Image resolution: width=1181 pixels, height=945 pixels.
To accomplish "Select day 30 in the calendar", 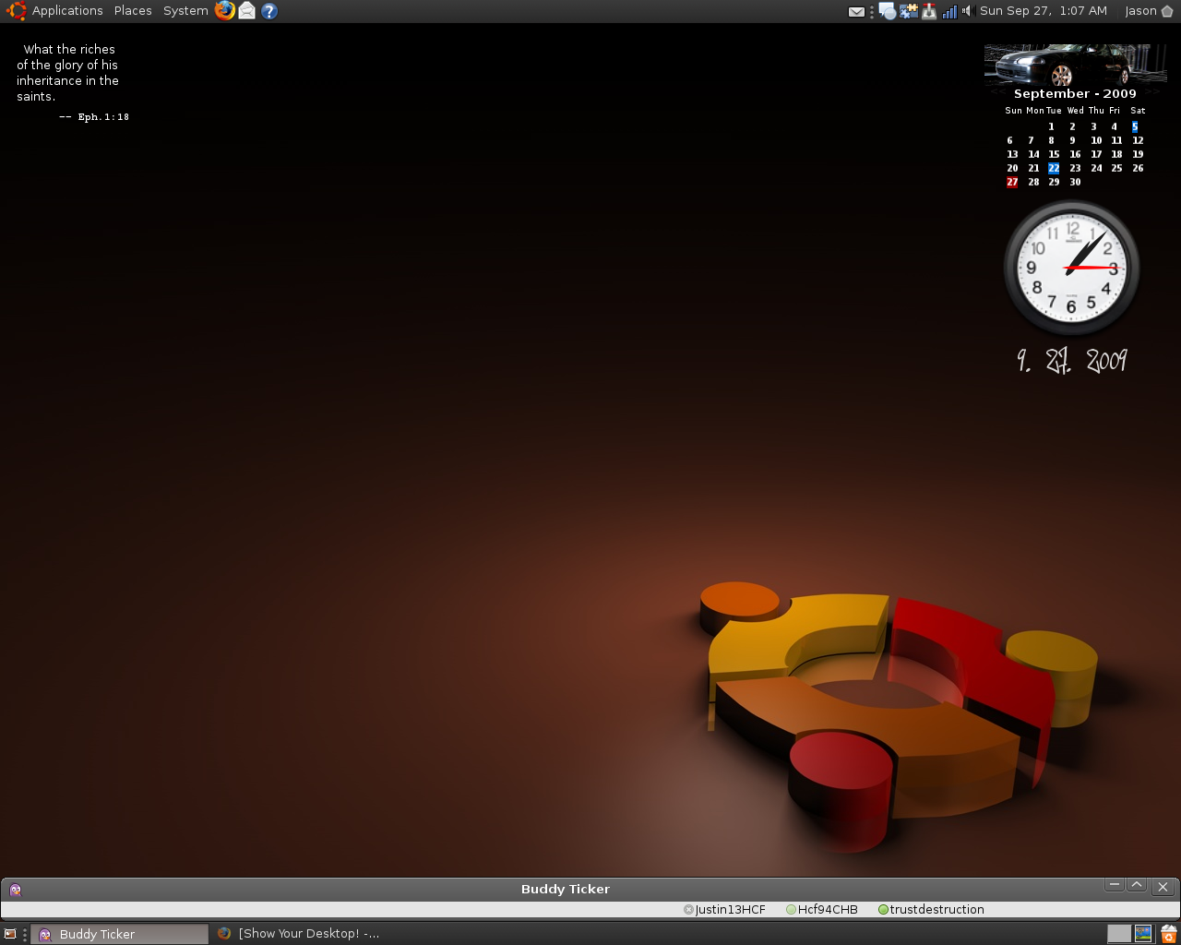I will tap(1075, 182).
